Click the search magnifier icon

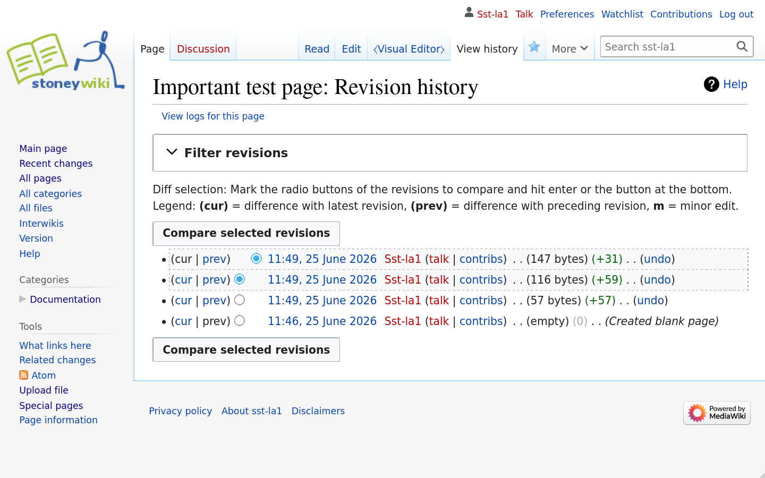(x=742, y=47)
